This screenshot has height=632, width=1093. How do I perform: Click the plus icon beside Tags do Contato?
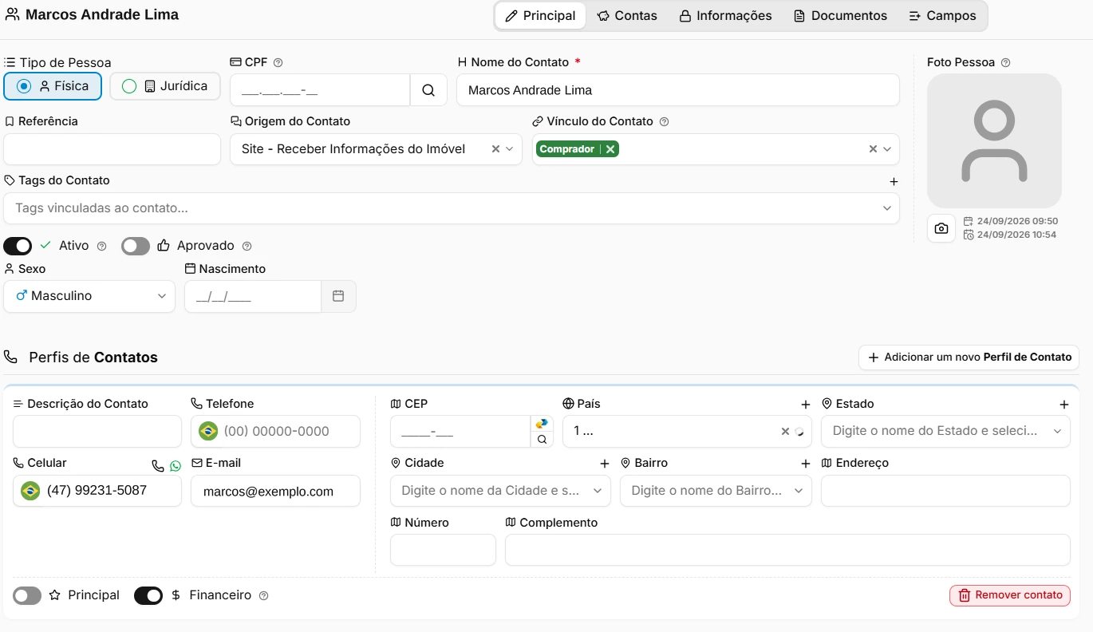894,181
